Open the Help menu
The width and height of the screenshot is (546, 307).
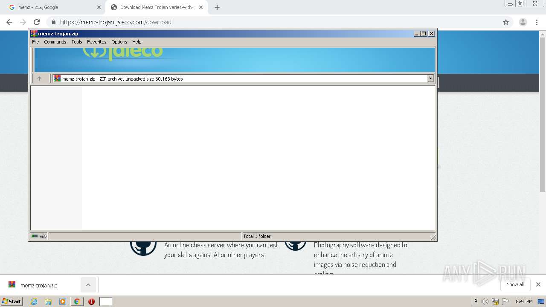click(x=136, y=42)
